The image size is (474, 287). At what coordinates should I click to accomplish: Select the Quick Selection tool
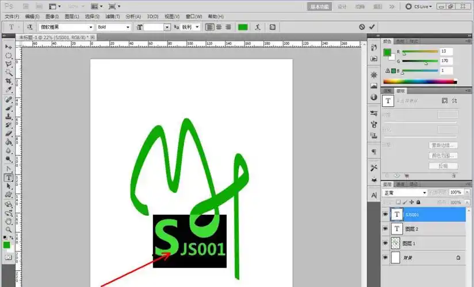pos(9,72)
